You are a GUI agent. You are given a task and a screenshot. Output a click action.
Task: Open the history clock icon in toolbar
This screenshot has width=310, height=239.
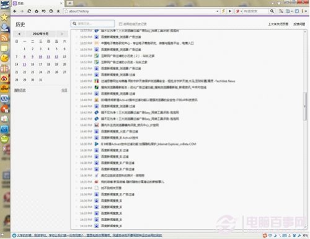tap(51, 11)
